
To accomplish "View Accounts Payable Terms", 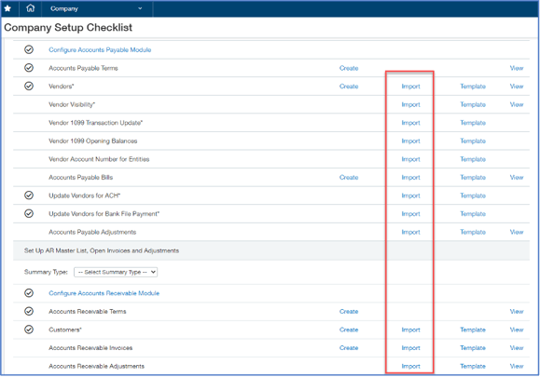I will [517, 68].
